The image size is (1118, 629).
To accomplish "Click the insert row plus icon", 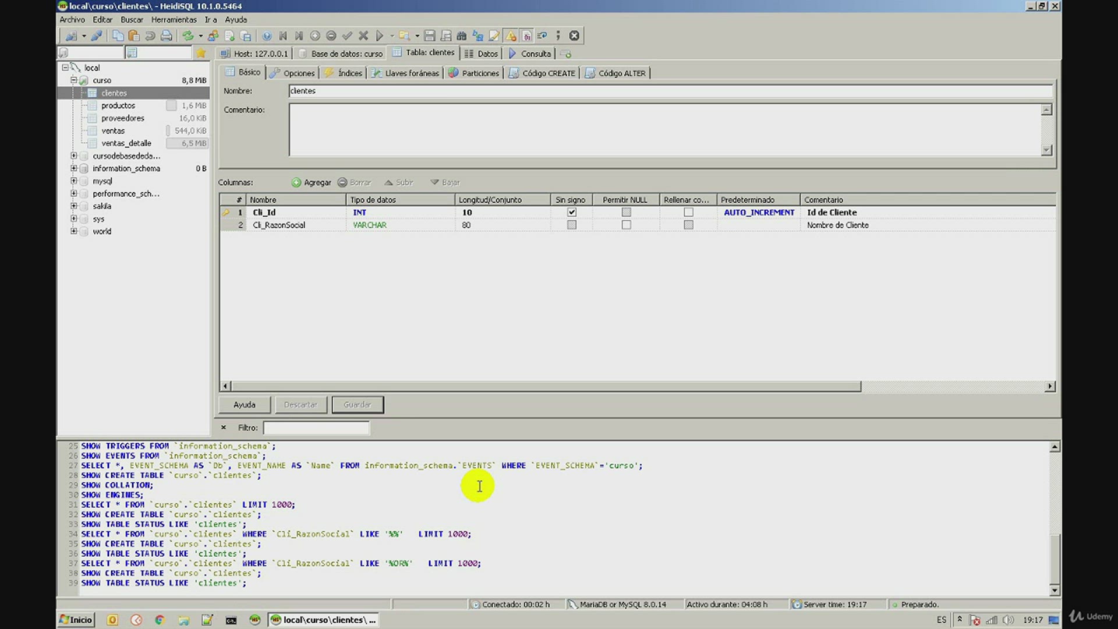I will (315, 36).
